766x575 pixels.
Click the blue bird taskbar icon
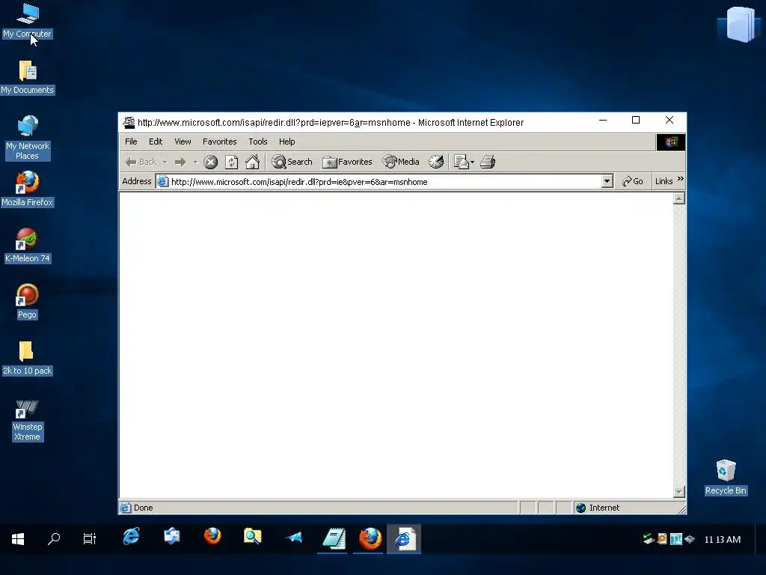[293, 538]
